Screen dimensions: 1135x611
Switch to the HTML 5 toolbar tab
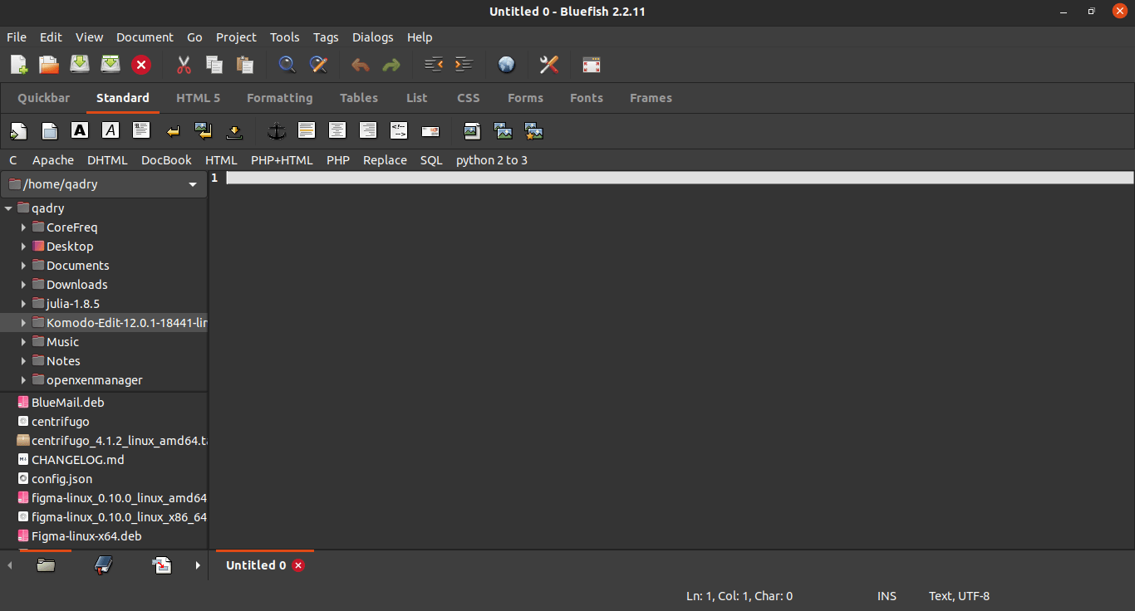pos(198,98)
